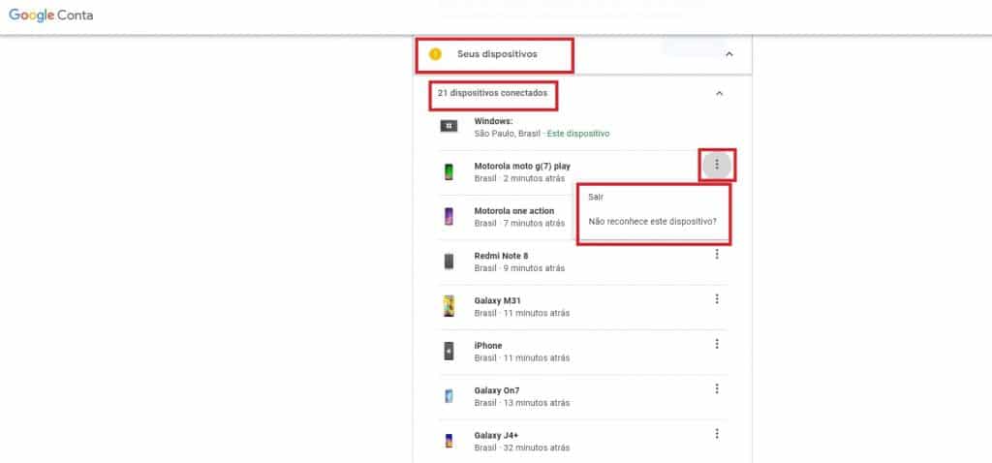
Task: Click Brasil · 13 minutos atrás text
Action: (522, 403)
